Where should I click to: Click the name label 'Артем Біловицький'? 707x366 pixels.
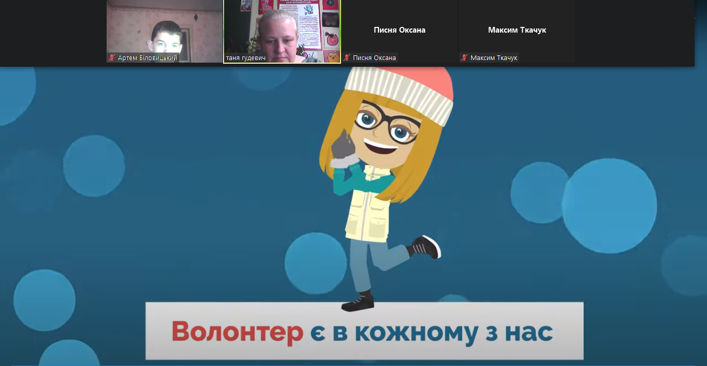coord(148,58)
